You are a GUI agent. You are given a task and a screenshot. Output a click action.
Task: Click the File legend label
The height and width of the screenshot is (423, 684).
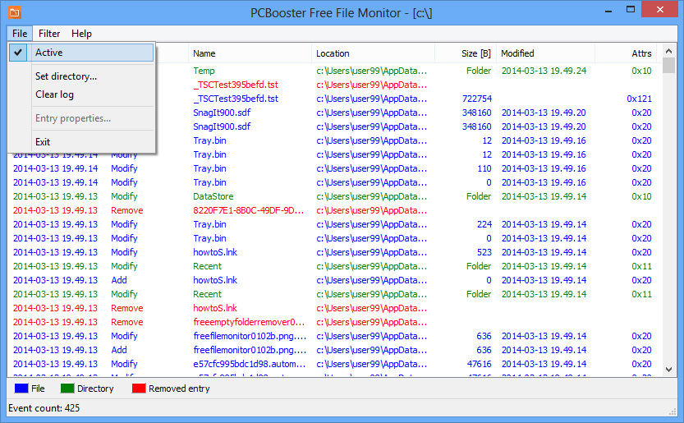pyautogui.click(x=38, y=389)
